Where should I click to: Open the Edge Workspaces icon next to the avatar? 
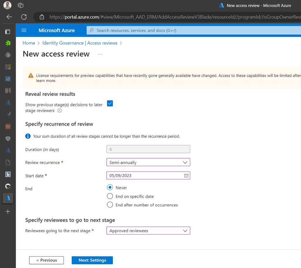click(20, 5)
